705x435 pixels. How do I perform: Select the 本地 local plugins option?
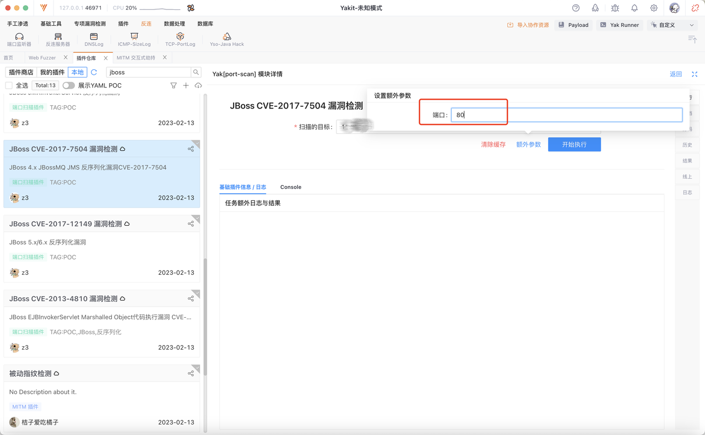tap(78, 72)
